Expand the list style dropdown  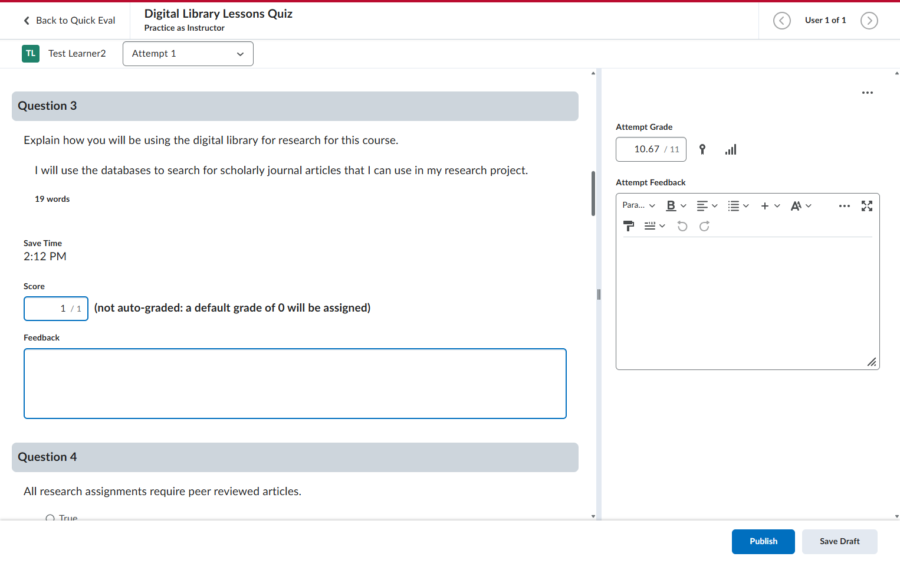click(x=738, y=205)
